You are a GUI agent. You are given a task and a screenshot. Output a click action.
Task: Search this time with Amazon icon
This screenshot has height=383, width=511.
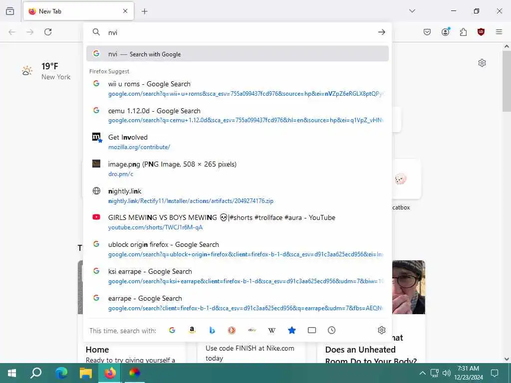tap(192, 330)
